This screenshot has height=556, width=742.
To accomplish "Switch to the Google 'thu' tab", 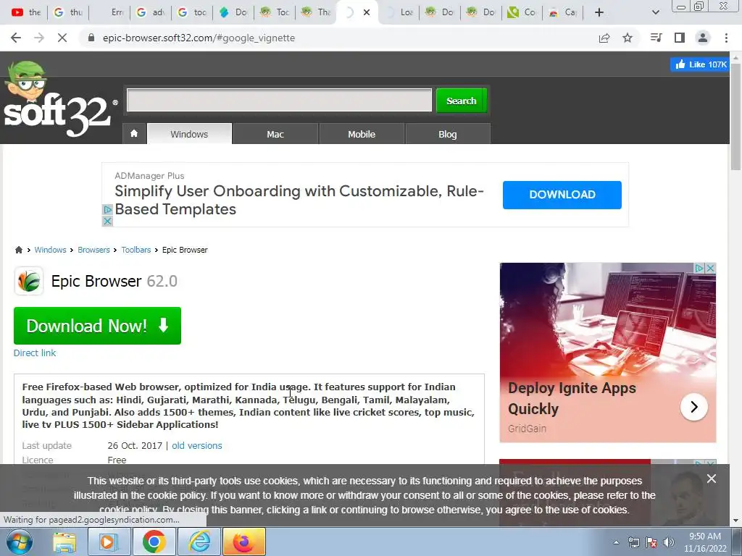I will pos(68,12).
